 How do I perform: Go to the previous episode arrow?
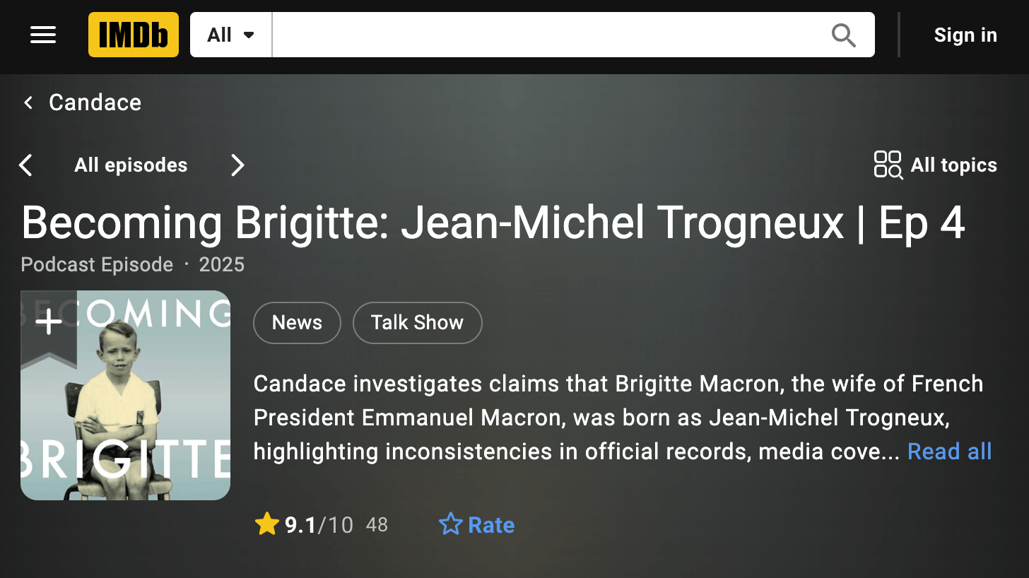[x=26, y=165]
